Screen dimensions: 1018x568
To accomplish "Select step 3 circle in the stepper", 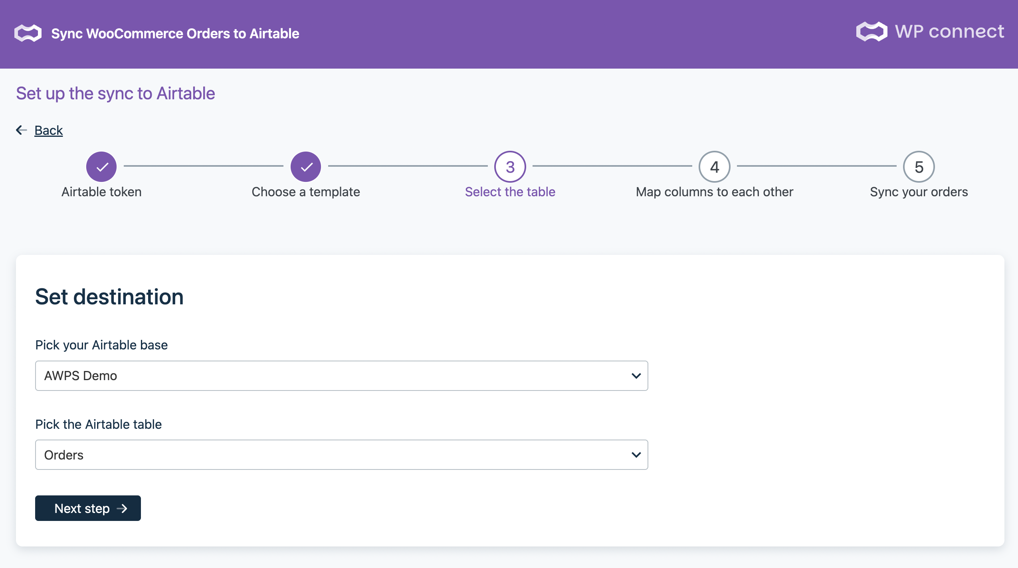I will (x=510, y=167).
